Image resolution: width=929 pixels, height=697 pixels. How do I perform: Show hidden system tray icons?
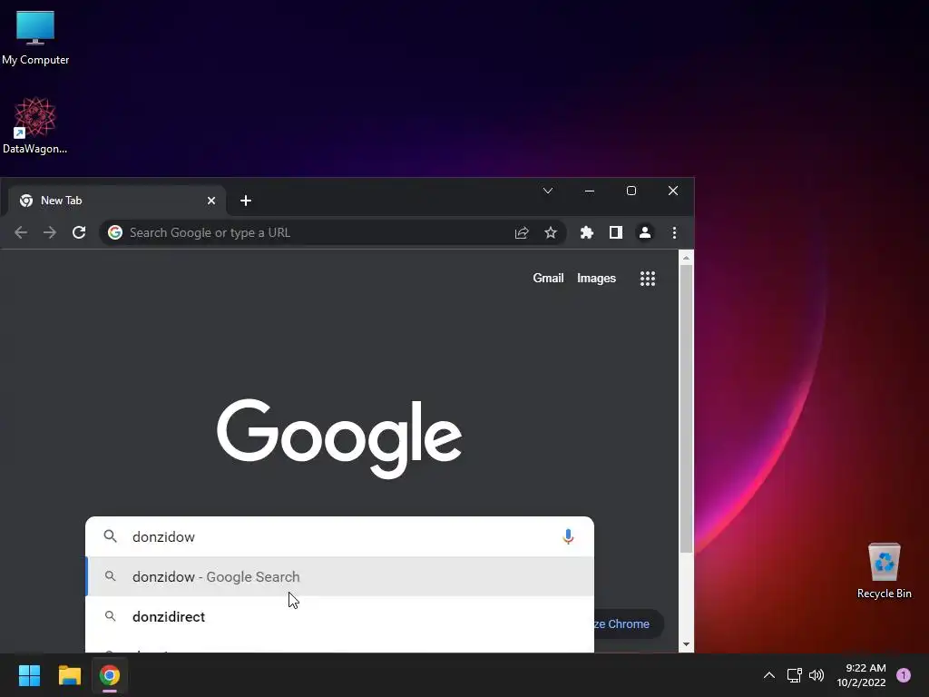tap(769, 675)
